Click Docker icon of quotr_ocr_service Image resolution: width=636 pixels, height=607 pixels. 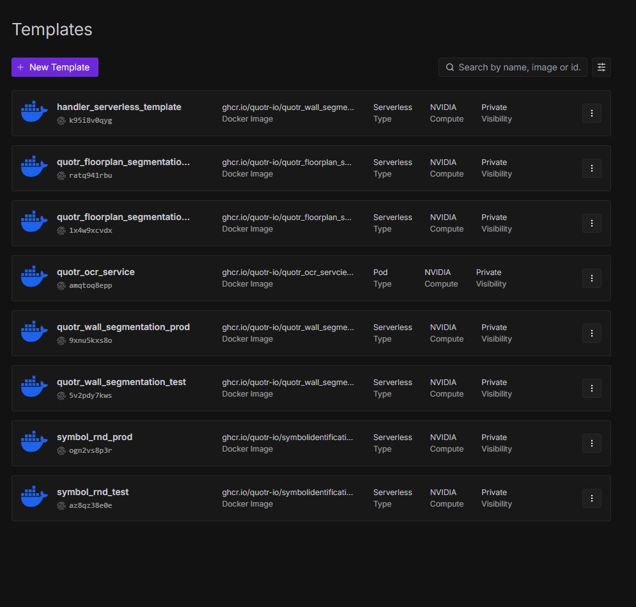click(x=33, y=278)
